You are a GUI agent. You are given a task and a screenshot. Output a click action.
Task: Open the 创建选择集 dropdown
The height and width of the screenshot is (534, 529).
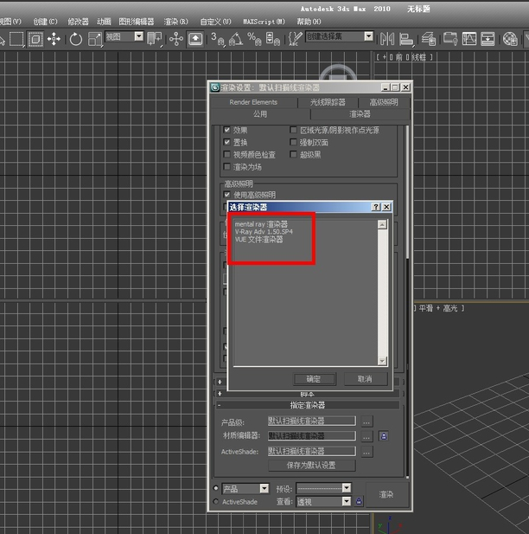369,36
